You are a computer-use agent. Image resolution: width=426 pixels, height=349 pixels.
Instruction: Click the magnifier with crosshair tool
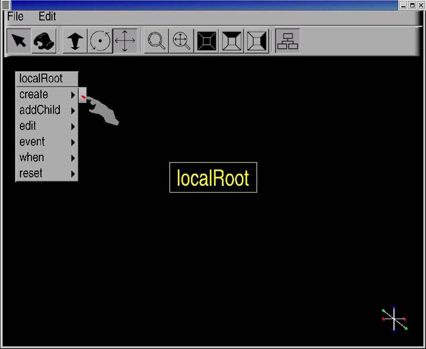[x=181, y=41]
